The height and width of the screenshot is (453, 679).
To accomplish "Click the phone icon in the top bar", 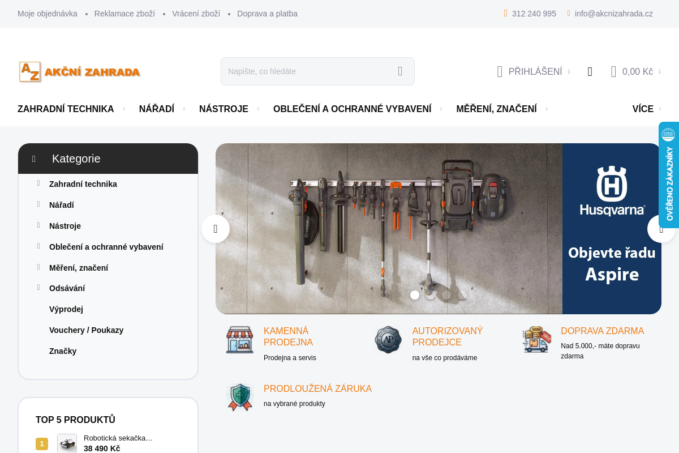I will (x=506, y=13).
